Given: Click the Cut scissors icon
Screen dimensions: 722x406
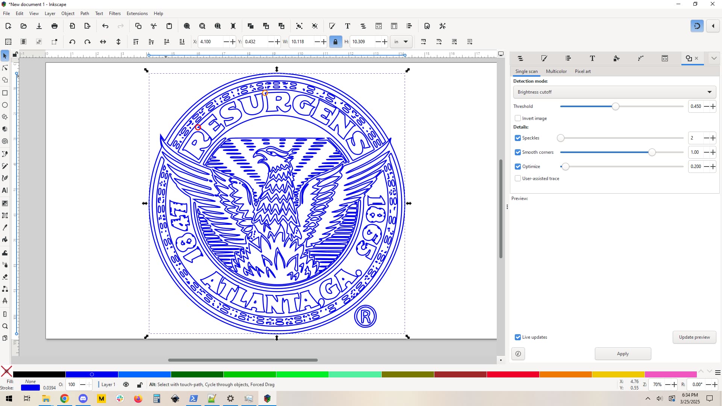Looking at the screenshot, I should tap(154, 26).
